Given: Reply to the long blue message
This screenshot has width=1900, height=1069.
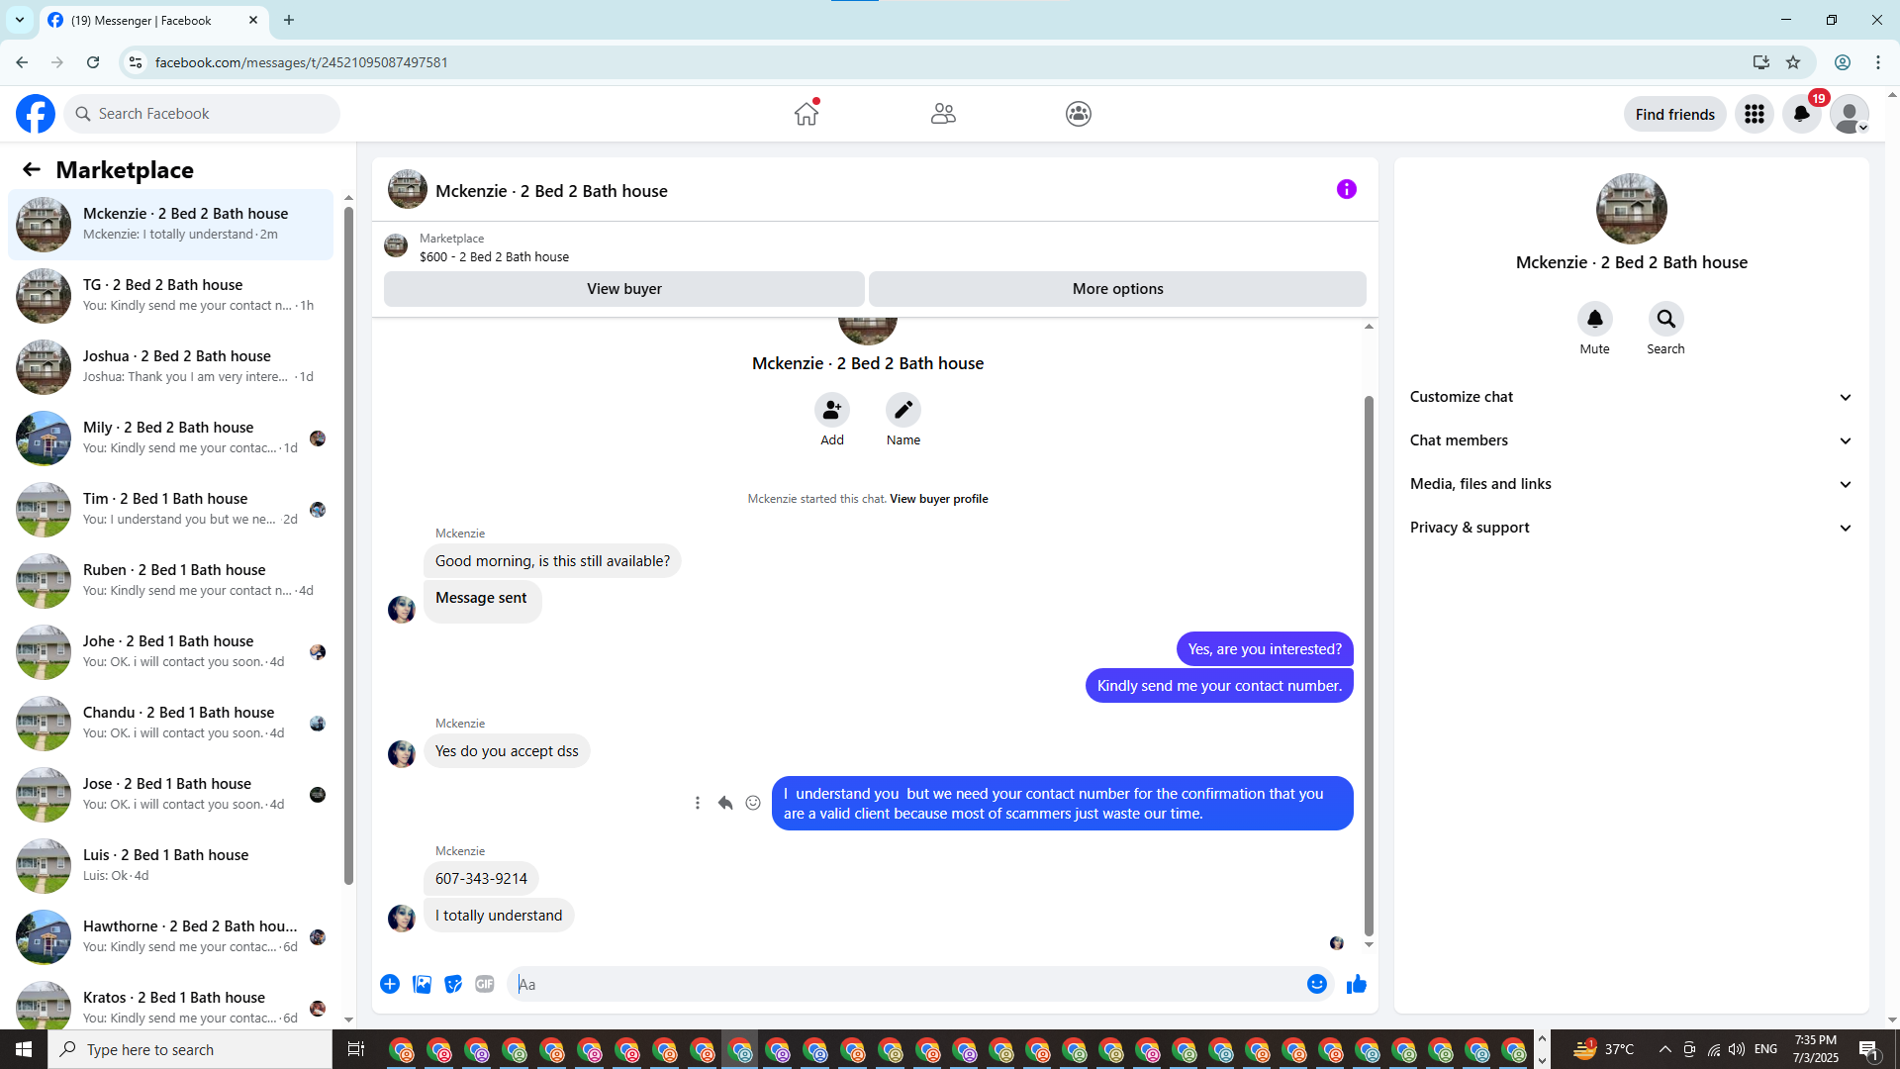Looking at the screenshot, I should (x=725, y=803).
